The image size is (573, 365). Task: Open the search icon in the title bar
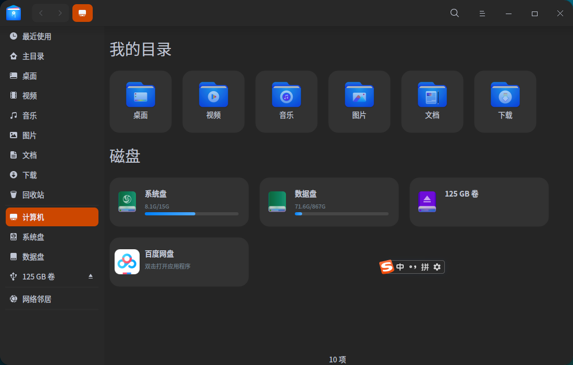coord(454,13)
